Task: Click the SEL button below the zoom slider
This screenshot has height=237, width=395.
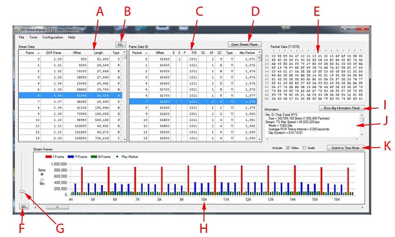Action: pos(24,207)
